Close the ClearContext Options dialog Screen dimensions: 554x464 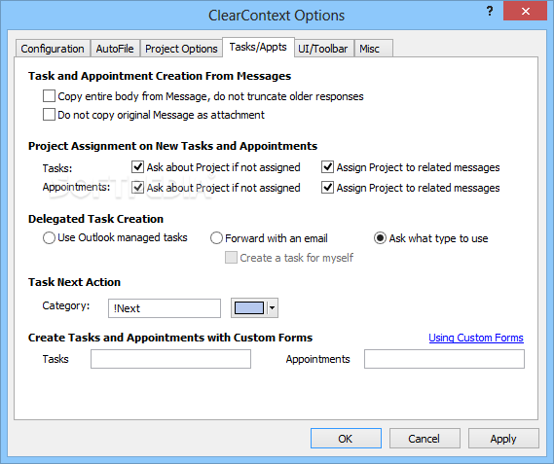[526, 11]
